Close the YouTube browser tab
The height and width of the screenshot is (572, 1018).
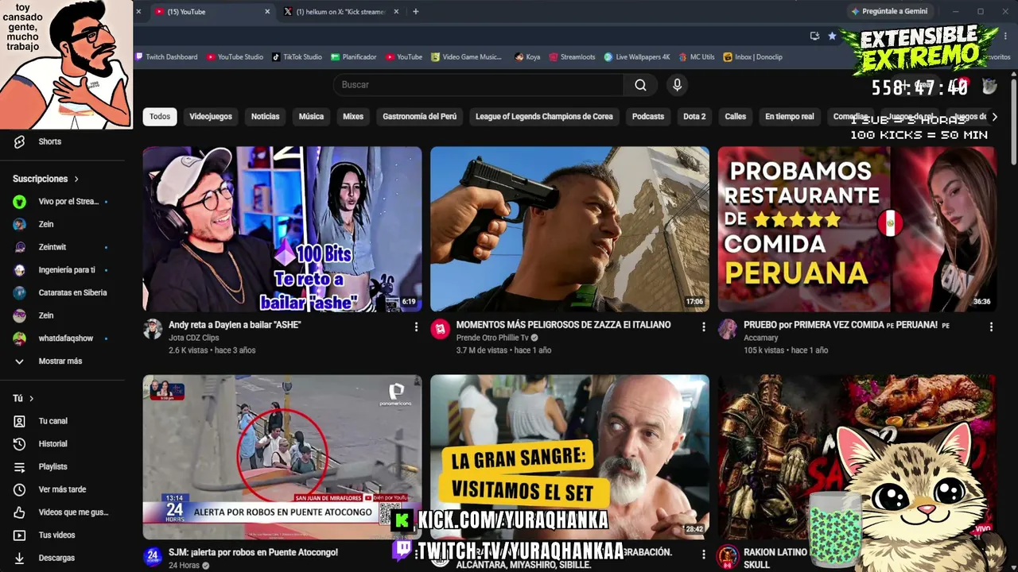coord(266,12)
